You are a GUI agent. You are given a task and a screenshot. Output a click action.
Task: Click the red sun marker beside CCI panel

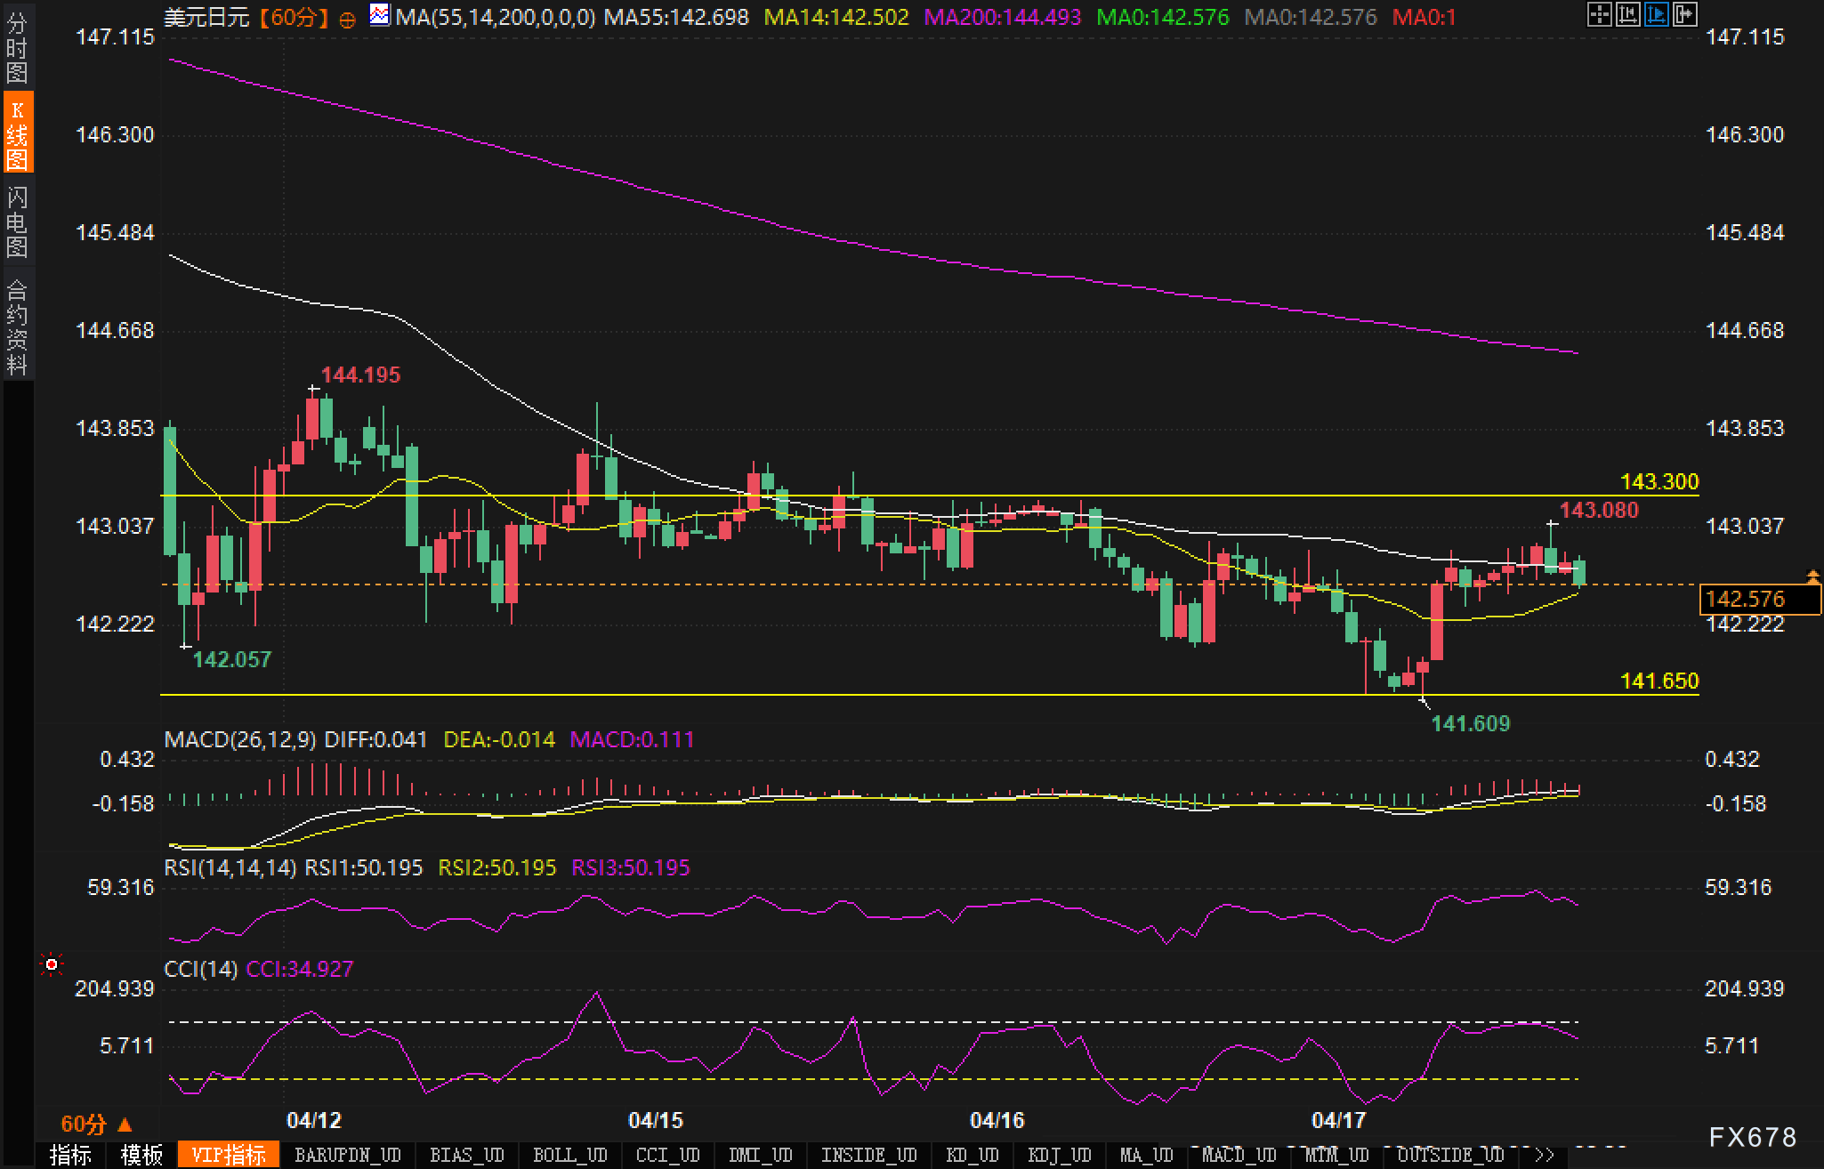click(x=52, y=964)
